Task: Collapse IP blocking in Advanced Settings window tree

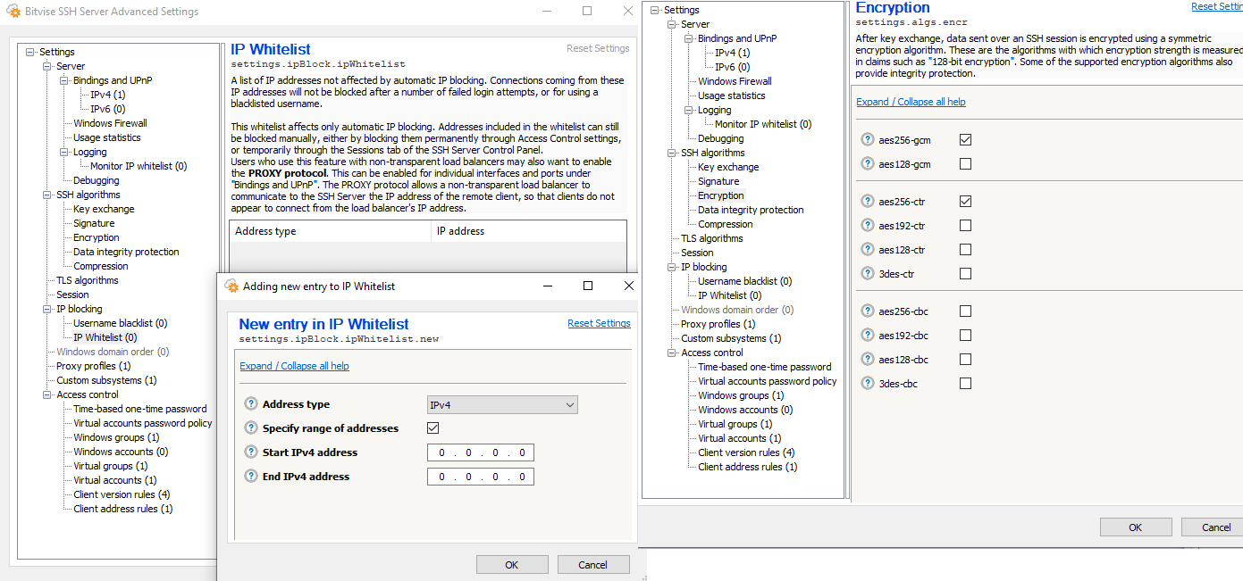Action: [x=47, y=309]
